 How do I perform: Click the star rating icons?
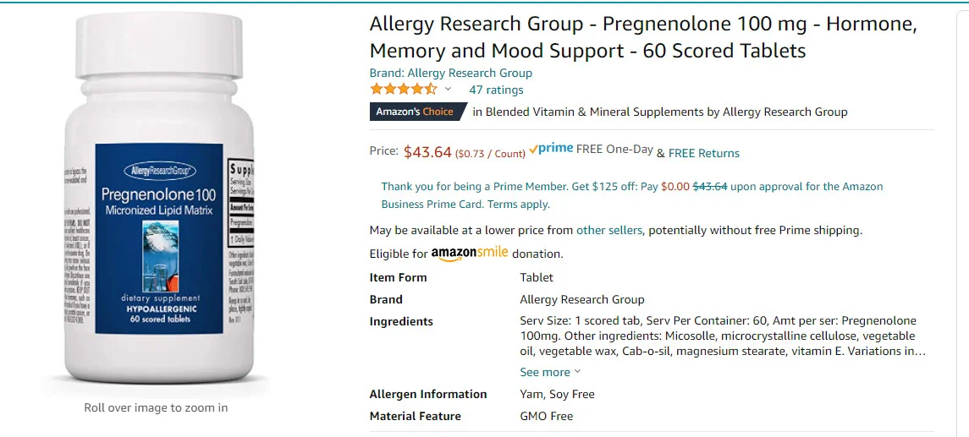point(403,90)
